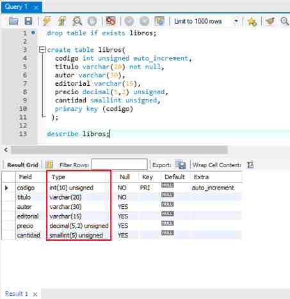Close the Query 1 tab

click(x=36, y=8)
